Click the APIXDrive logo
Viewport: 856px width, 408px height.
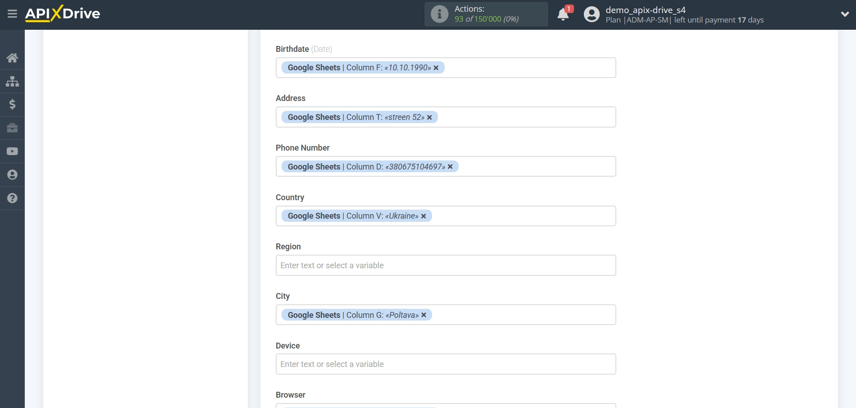pos(63,14)
